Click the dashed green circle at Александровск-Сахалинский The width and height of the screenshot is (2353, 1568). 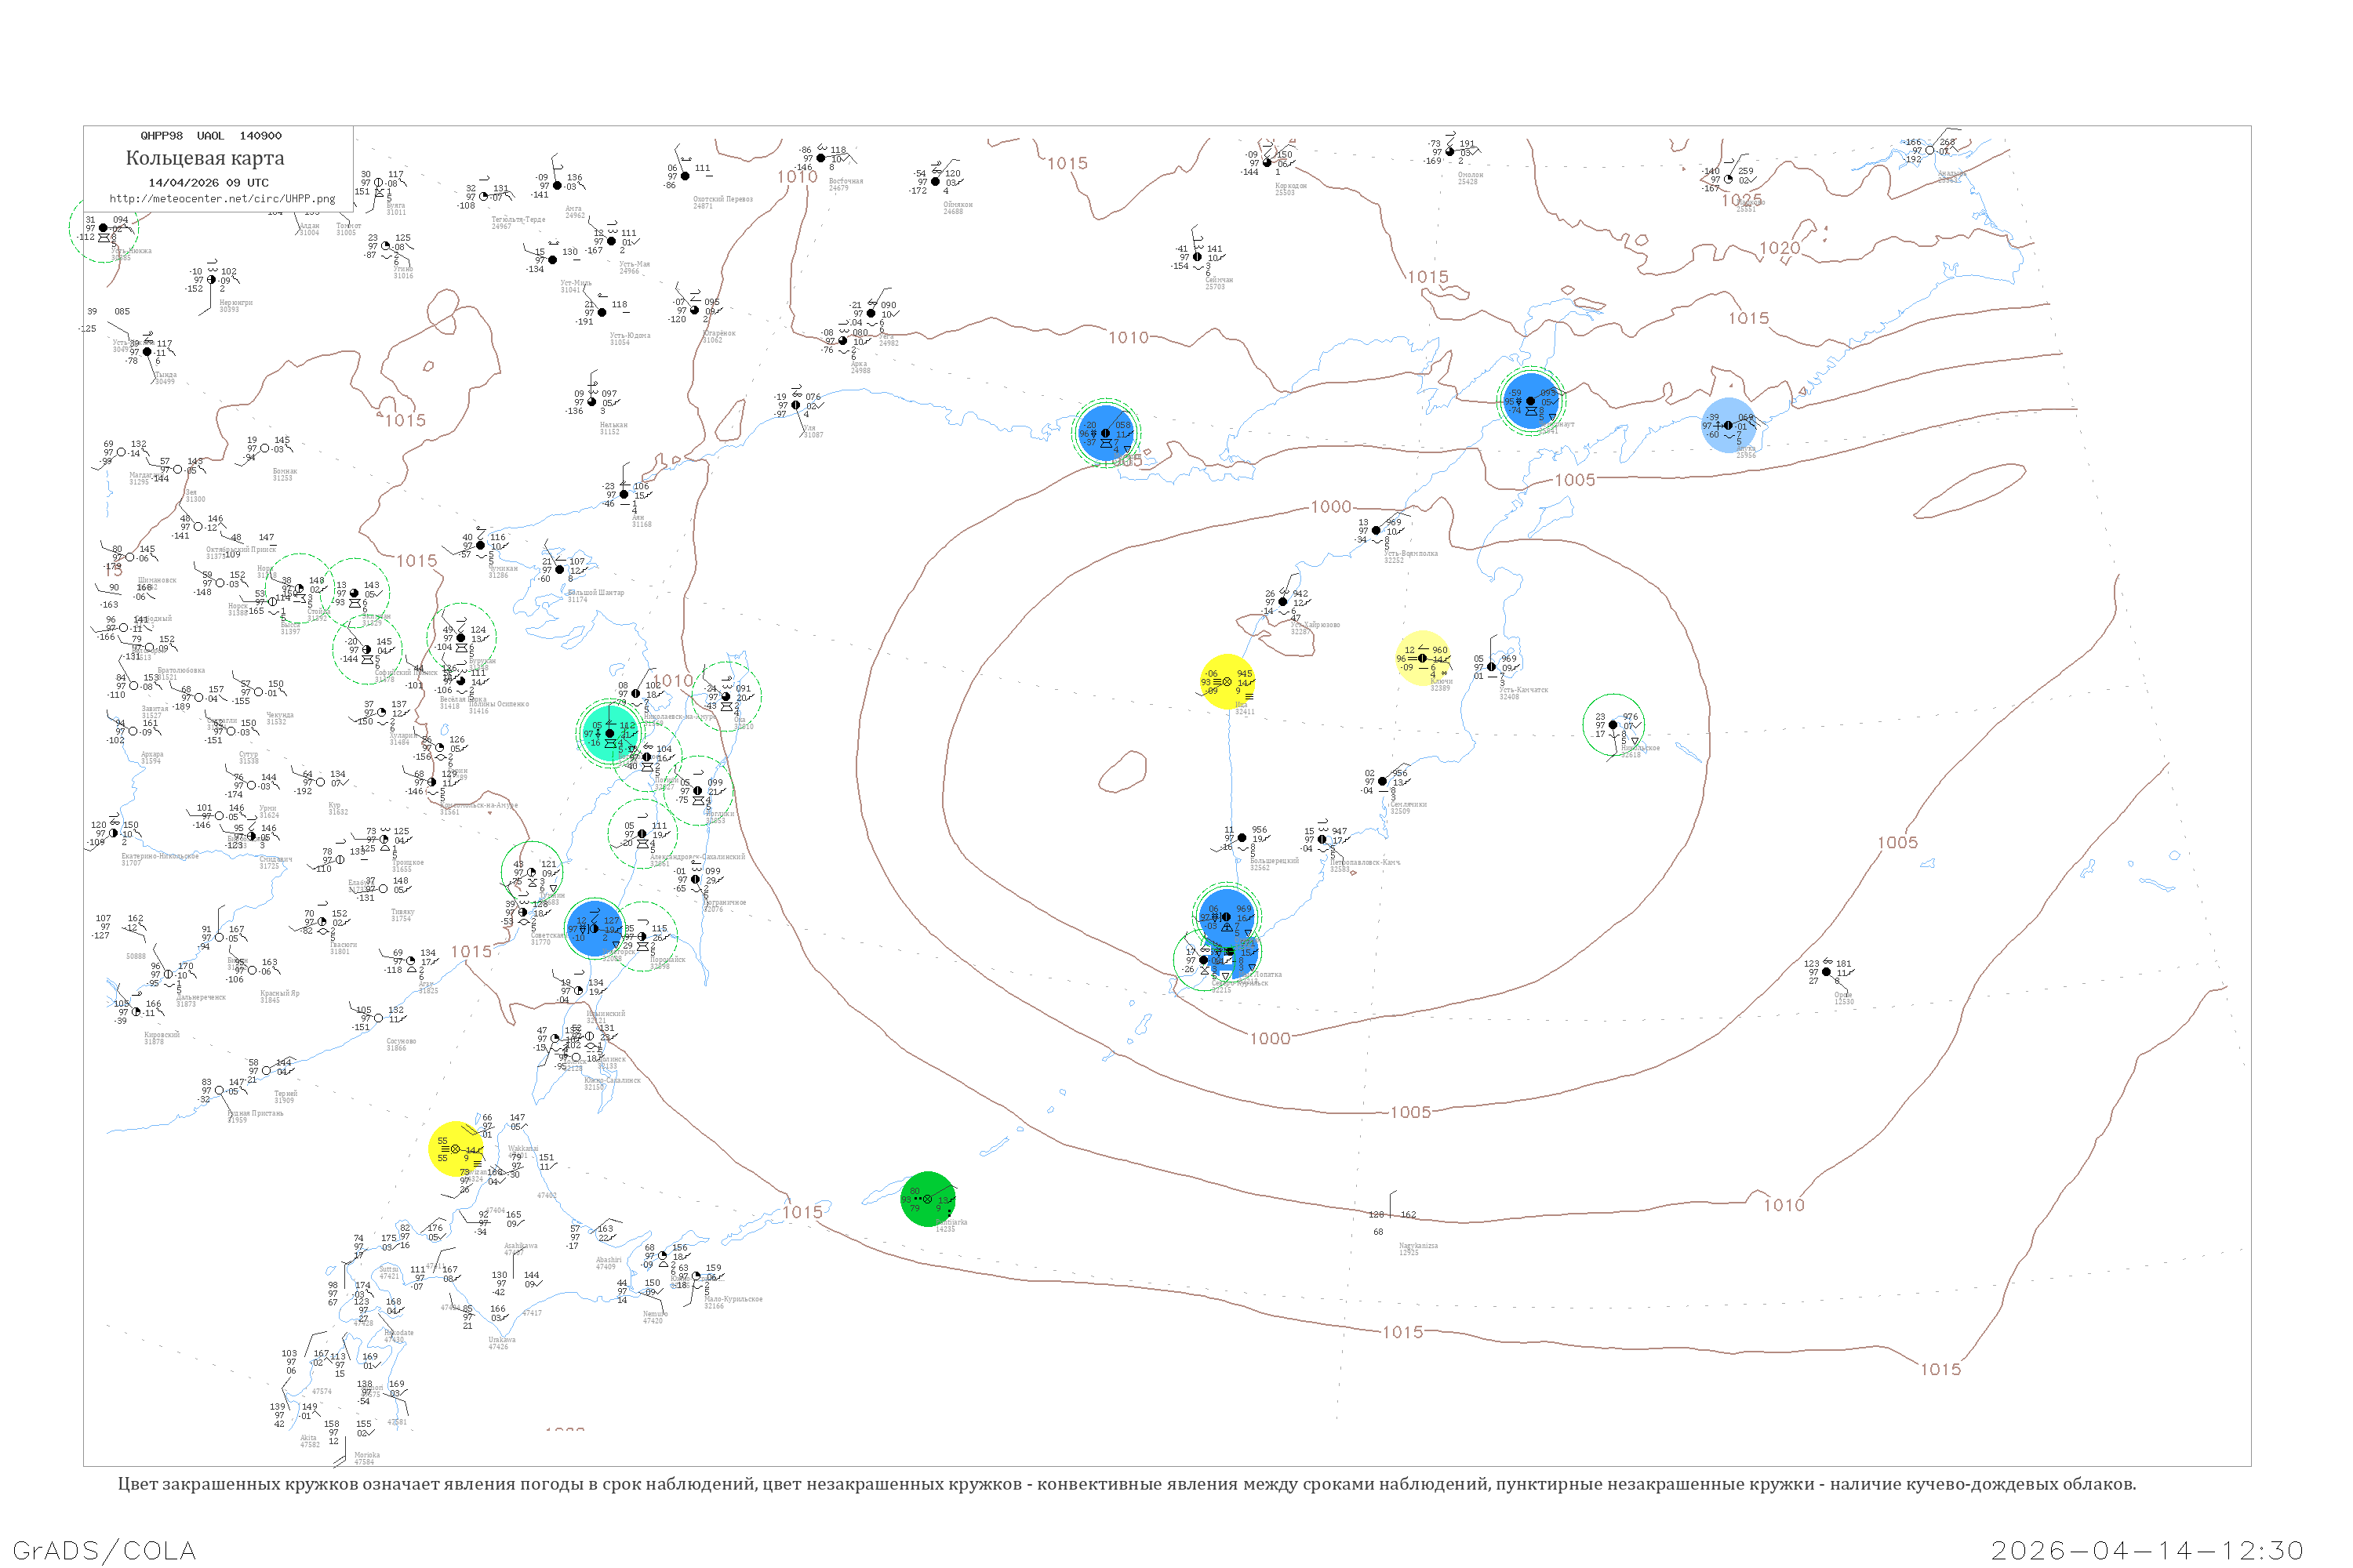pos(642,833)
